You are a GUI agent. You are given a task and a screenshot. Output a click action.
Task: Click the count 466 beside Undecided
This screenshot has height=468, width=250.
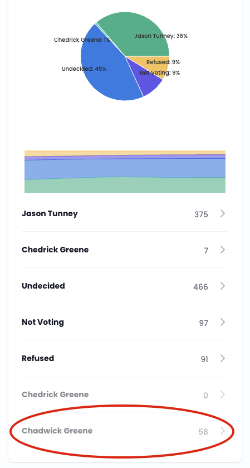click(x=200, y=287)
